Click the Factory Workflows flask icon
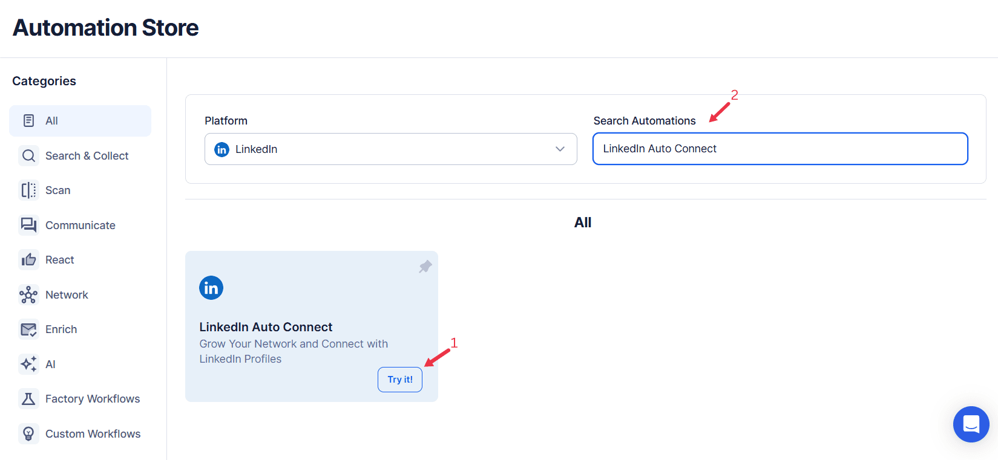The image size is (998, 460). (x=28, y=398)
